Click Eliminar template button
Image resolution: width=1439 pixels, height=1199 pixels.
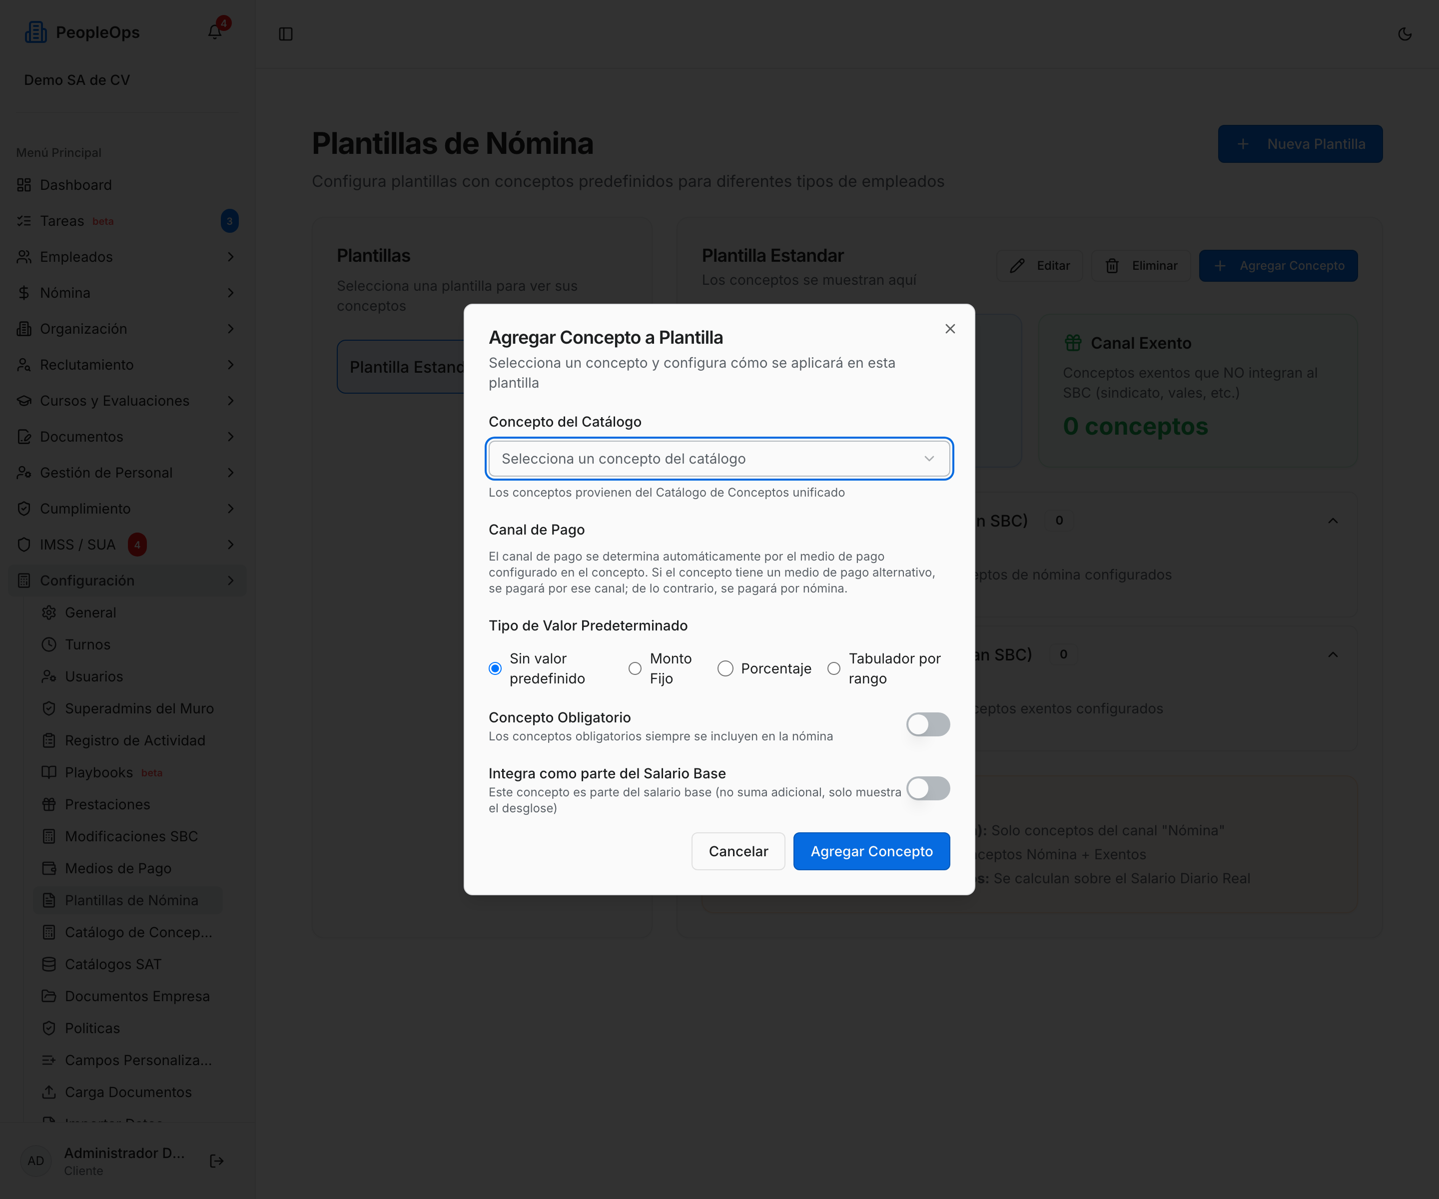point(1141,266)
